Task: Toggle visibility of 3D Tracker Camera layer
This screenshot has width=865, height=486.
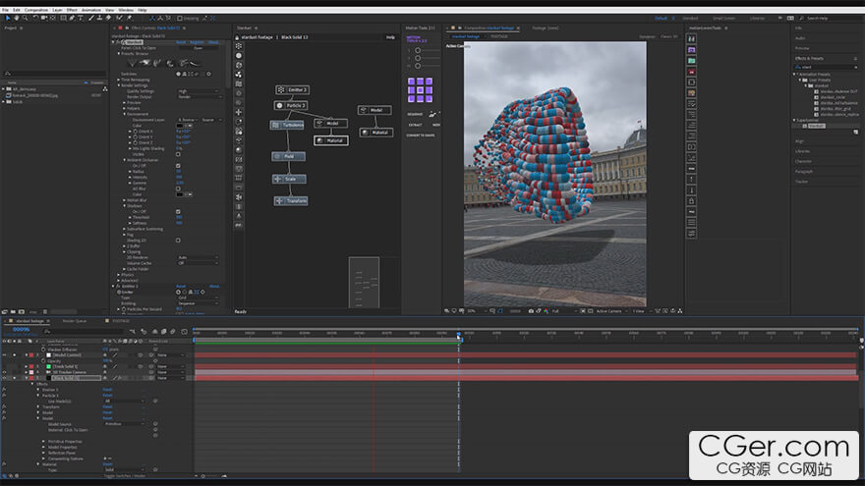Action: [x=4, y=372]
